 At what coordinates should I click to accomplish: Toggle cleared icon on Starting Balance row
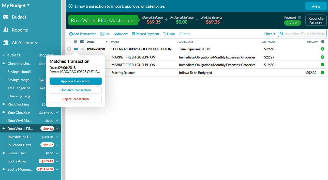click(322, 72)
